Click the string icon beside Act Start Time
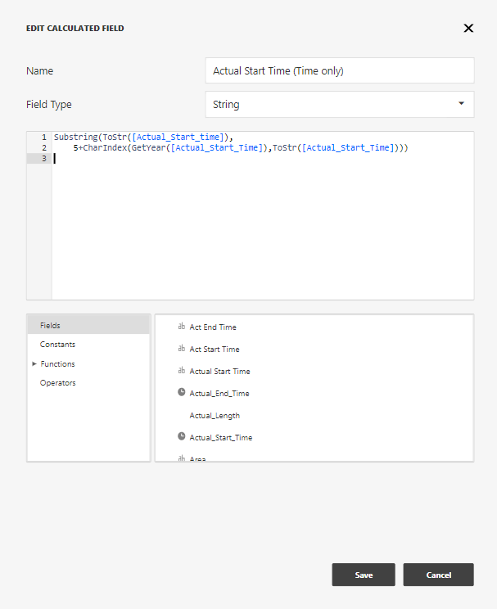Screen dimensions: 497x609 click(x=182, y=349)
